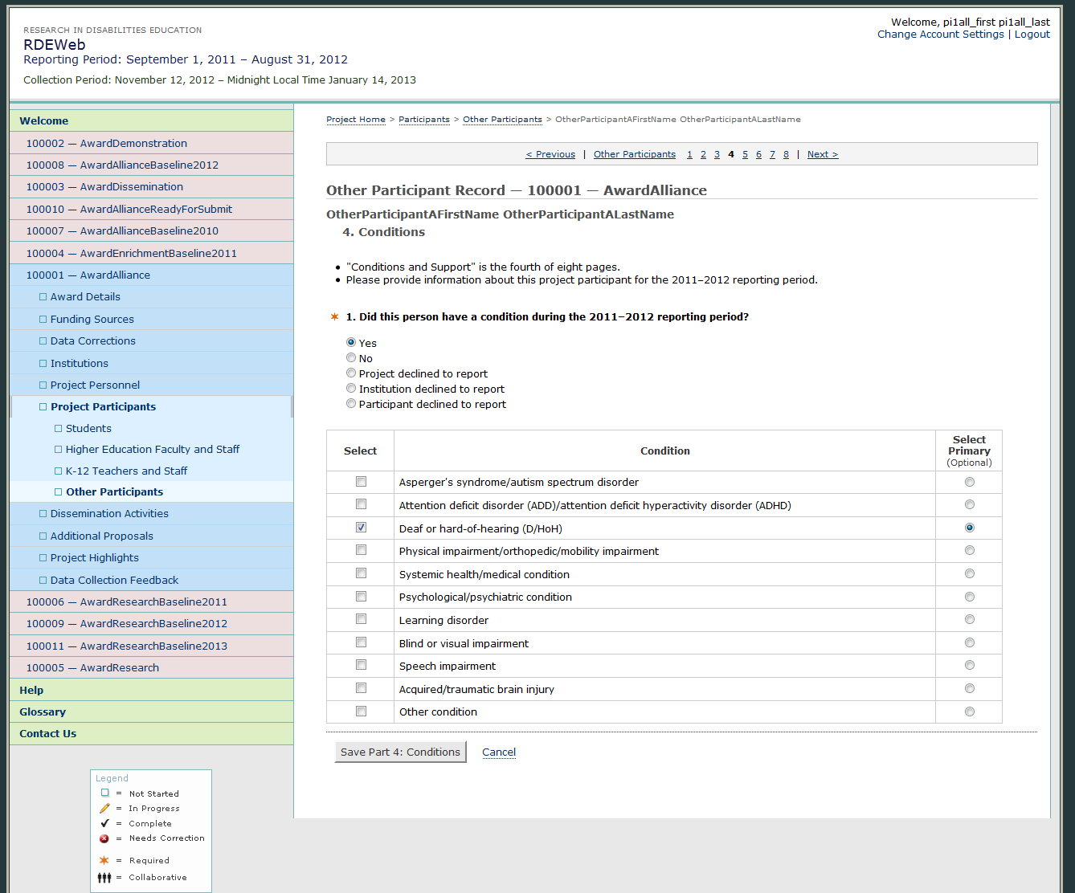Screen dimensions: 1075x893
Task: Click the status icon beside Dissemination Activities
Action: 43,514
